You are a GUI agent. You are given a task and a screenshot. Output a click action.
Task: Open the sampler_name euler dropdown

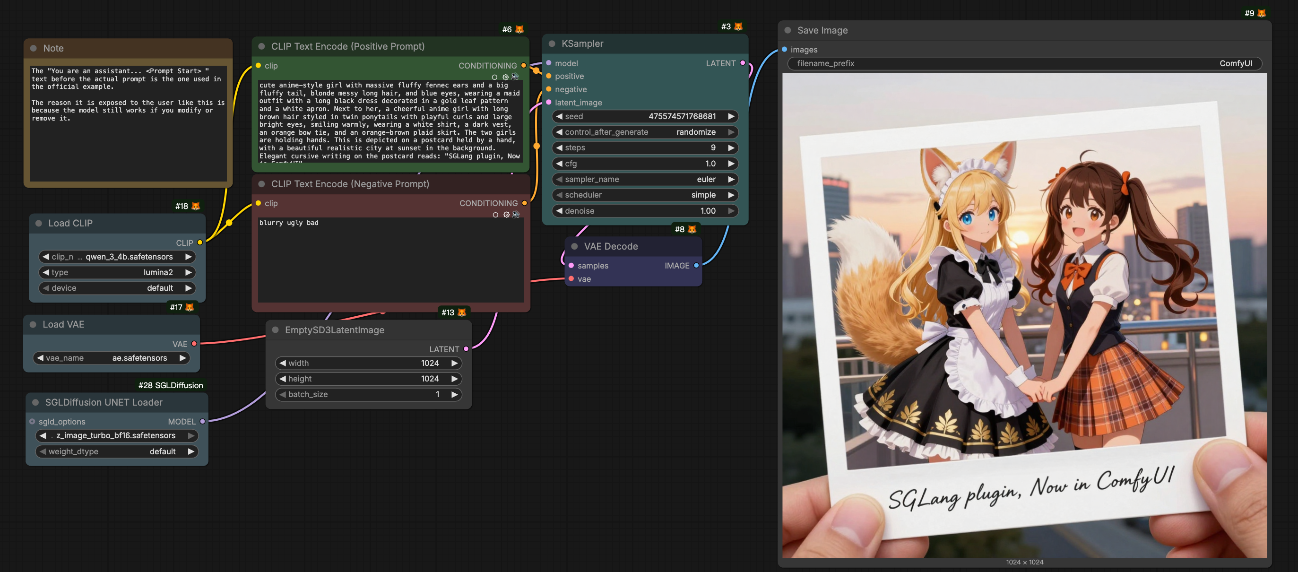[x=645, y=180]
